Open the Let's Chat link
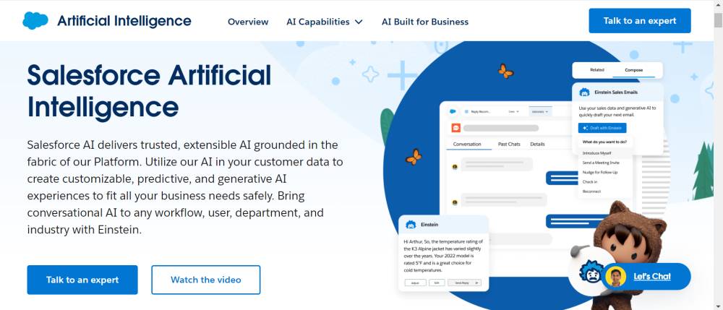Viewport: 723px width, 310px height. 652,276
